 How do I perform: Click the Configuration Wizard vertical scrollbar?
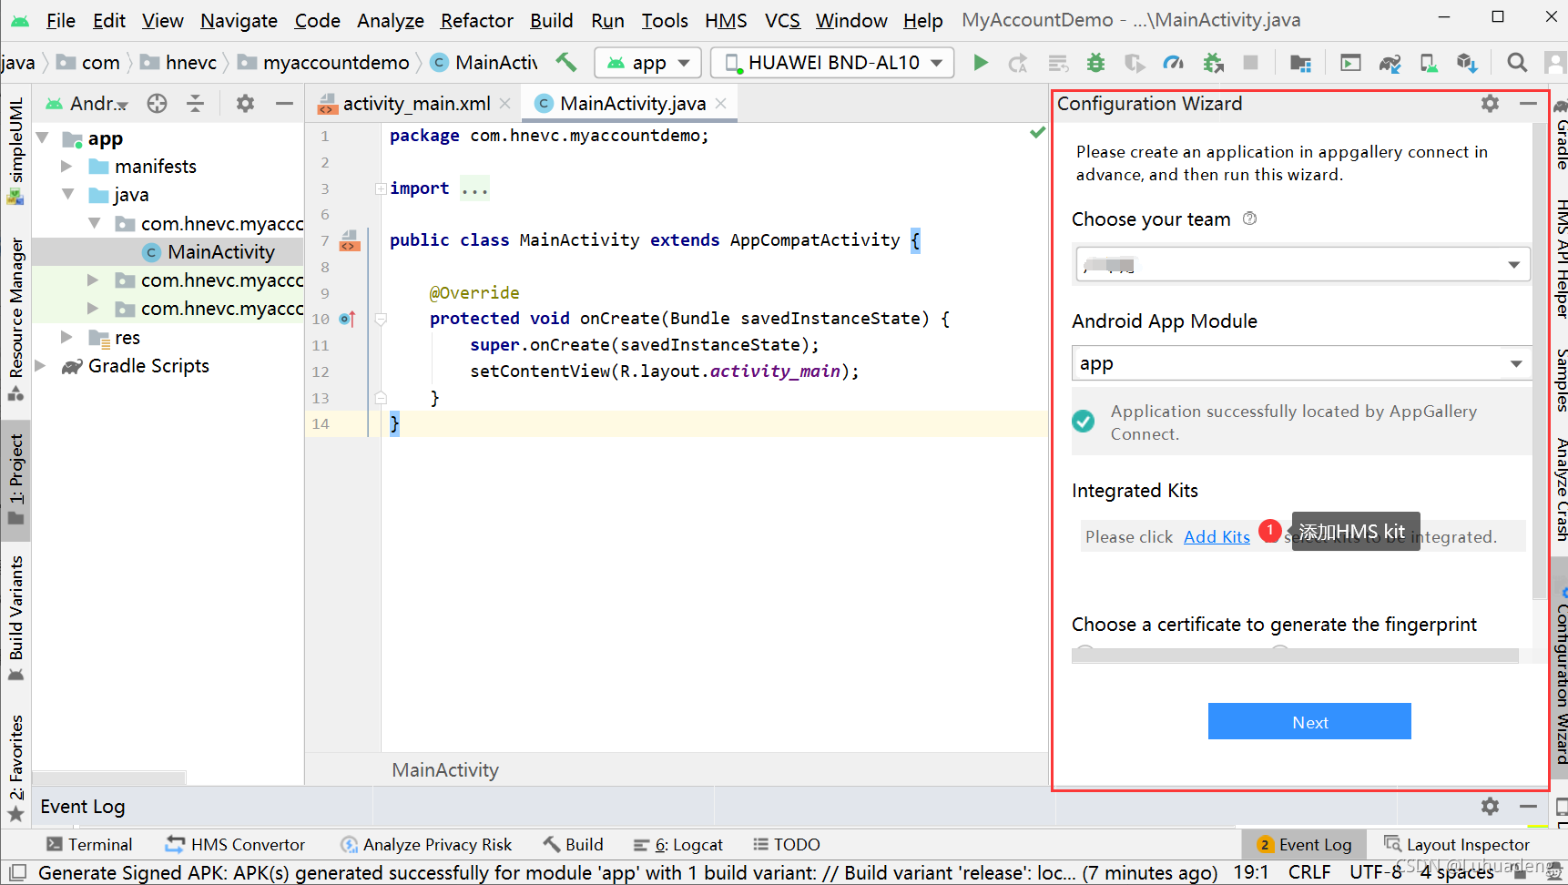(x=1539, y=361)
